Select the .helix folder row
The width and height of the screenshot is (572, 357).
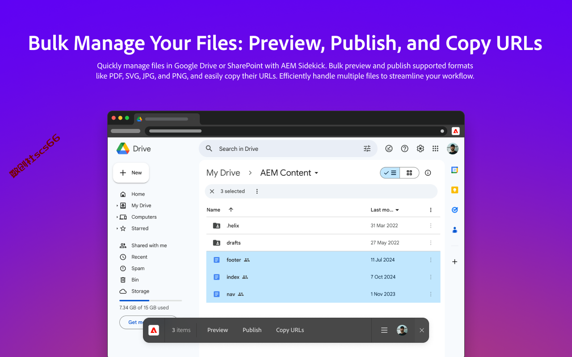click(323, 226)
